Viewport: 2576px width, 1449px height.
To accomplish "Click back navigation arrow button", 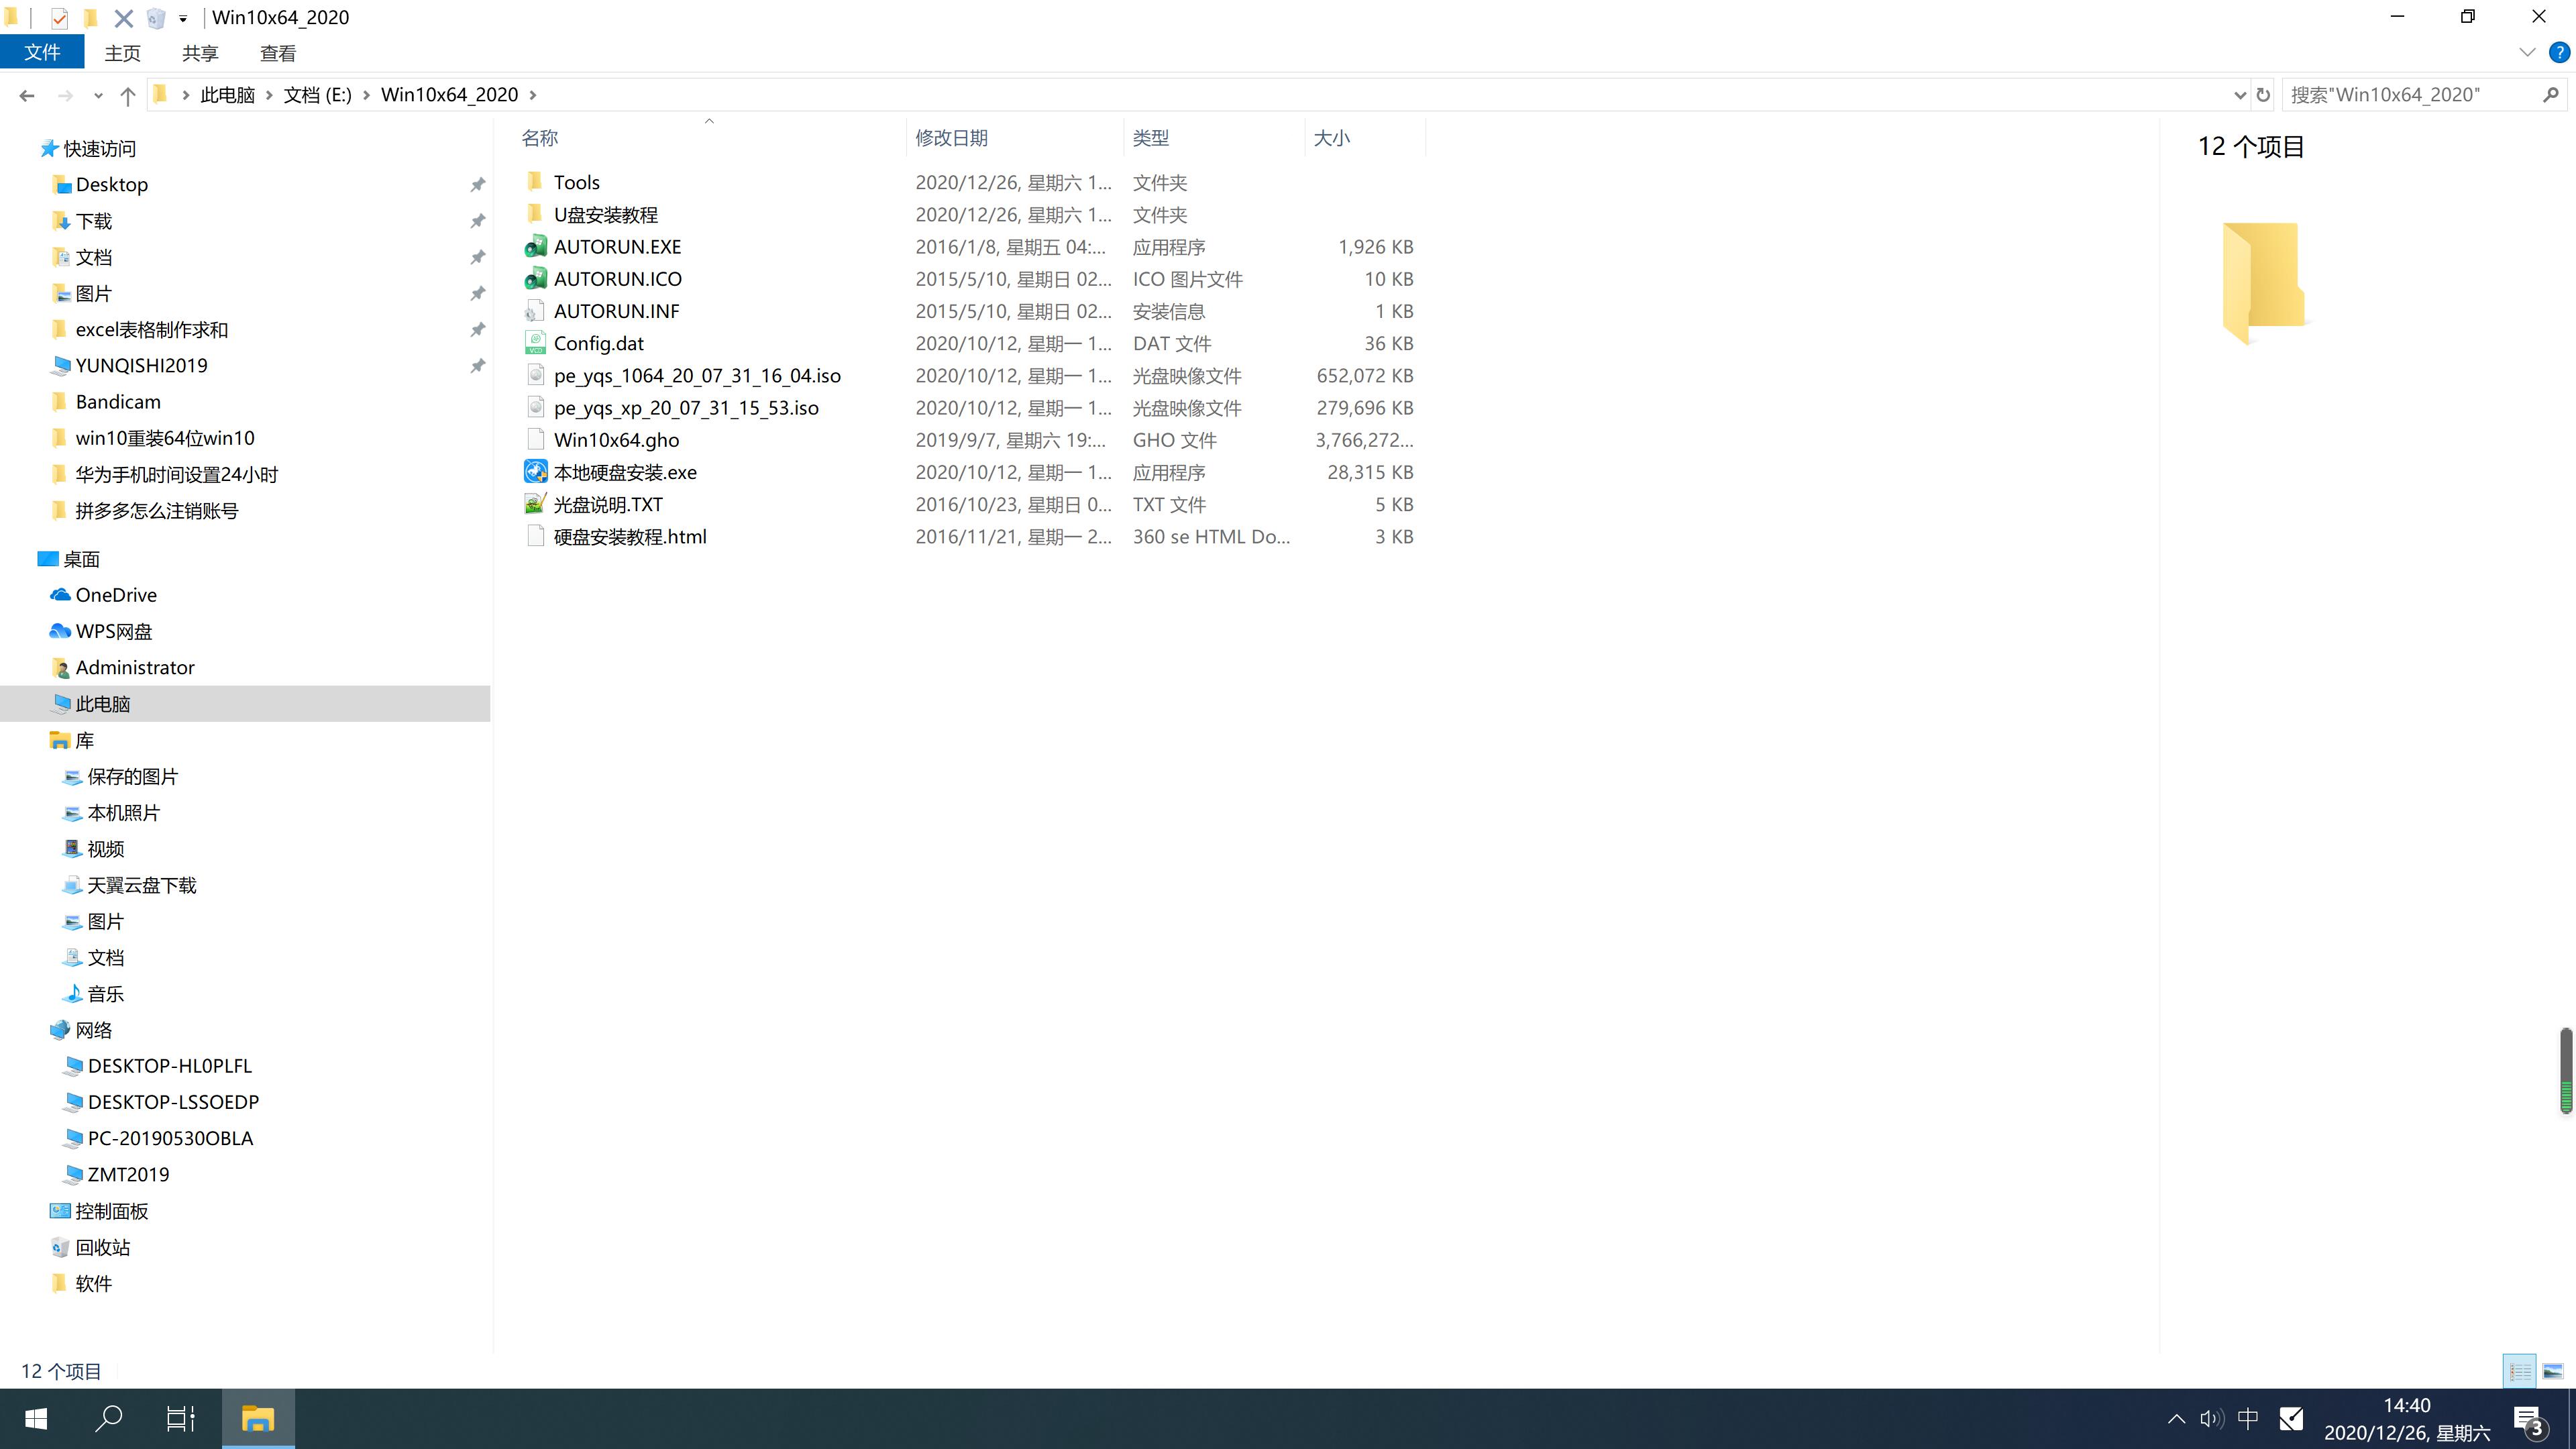I will (x=25, y=94).
